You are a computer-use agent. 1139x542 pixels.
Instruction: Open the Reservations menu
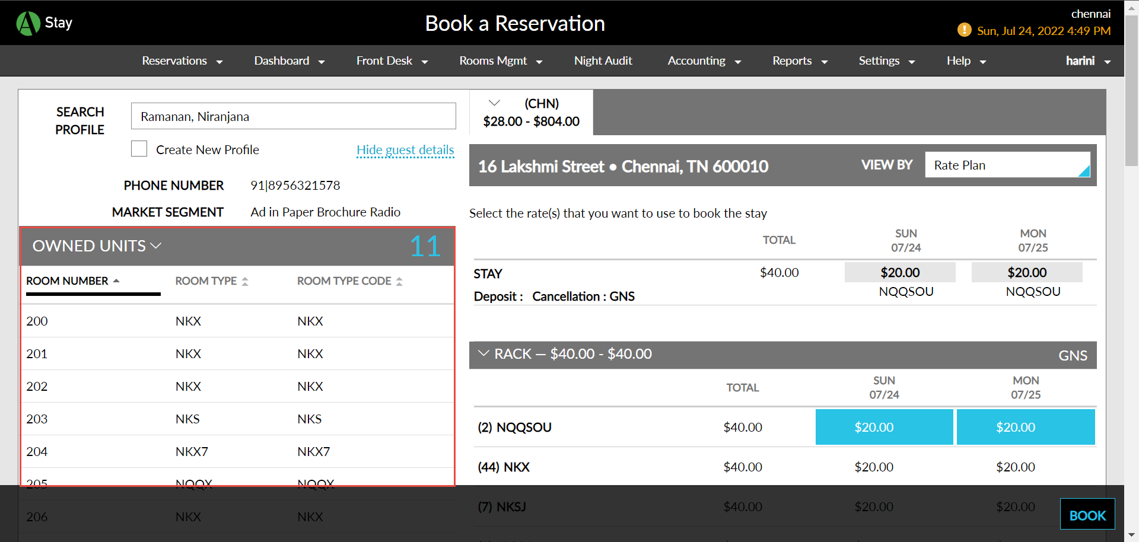[x=182, y=60]
